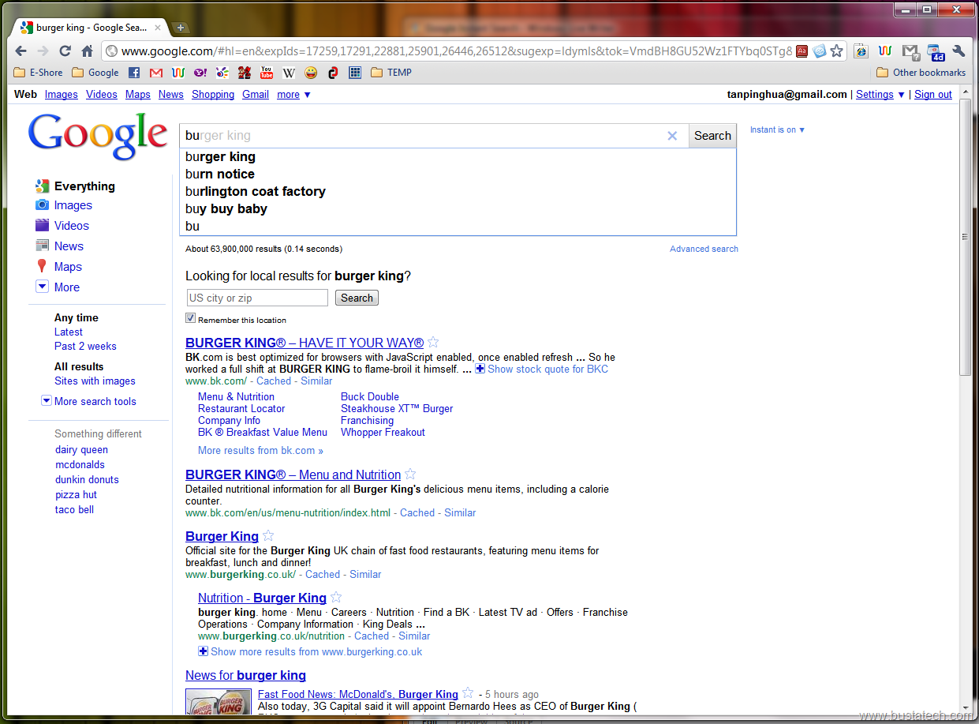Search for related term dairy queen

click(81, 450)
